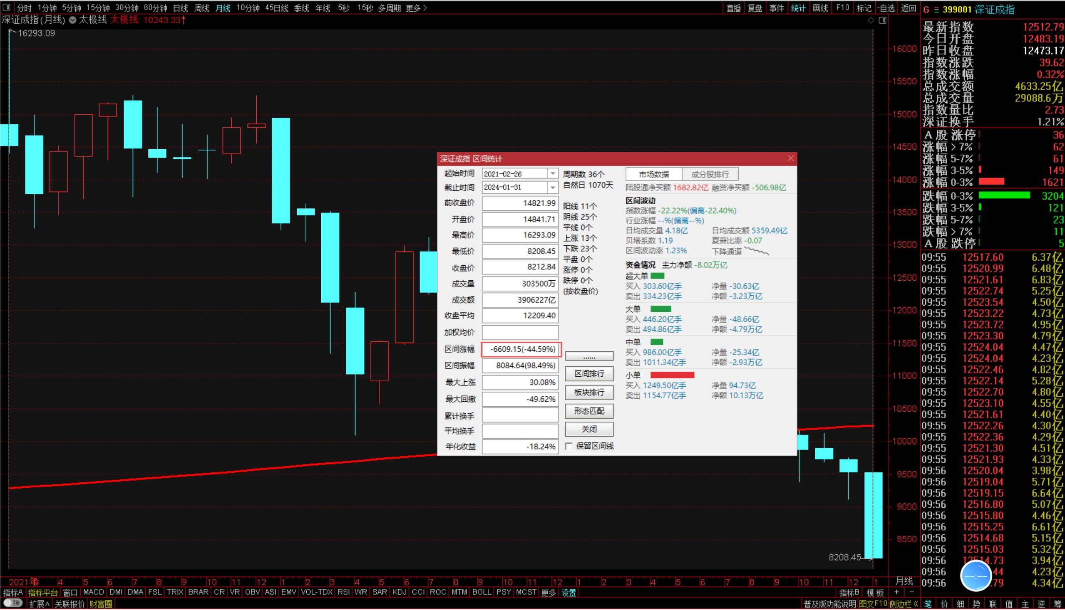
Task: Check the 保留区间线 checkbox
Action: click(x=569, y=446)
